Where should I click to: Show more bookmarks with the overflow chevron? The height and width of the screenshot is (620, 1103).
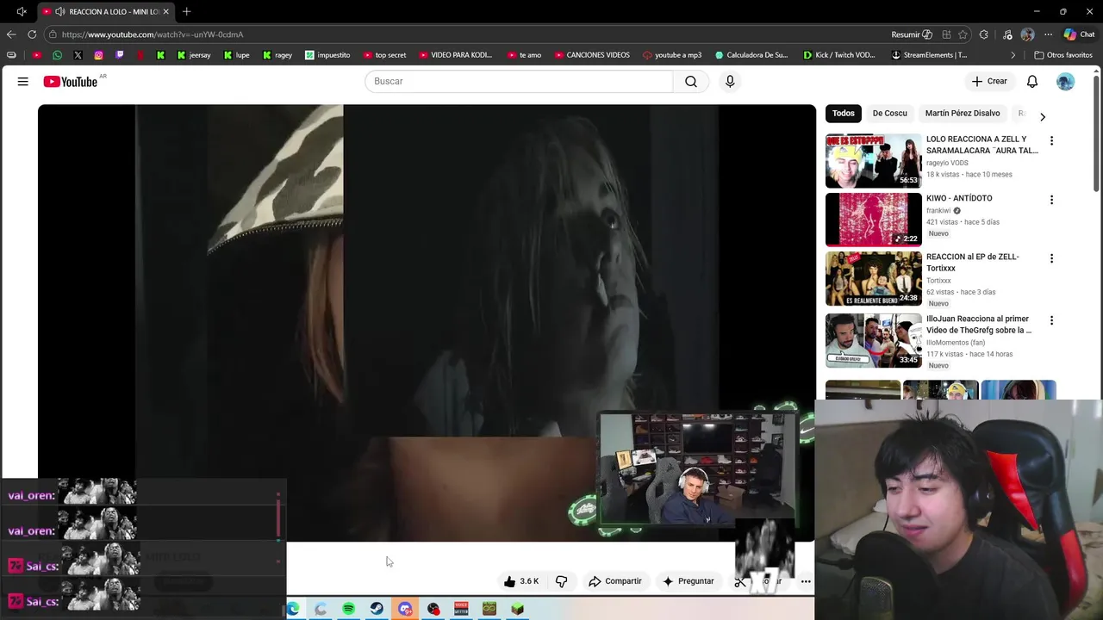(1013, 55)
